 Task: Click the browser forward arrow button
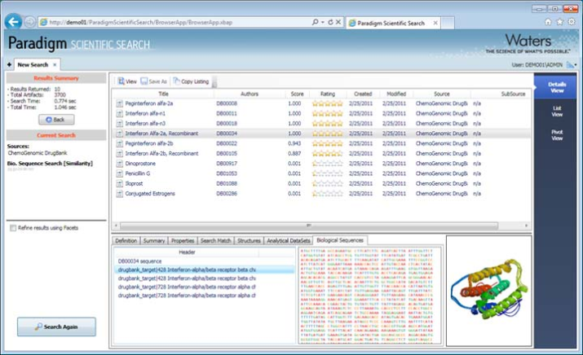(x=29, y=22)
